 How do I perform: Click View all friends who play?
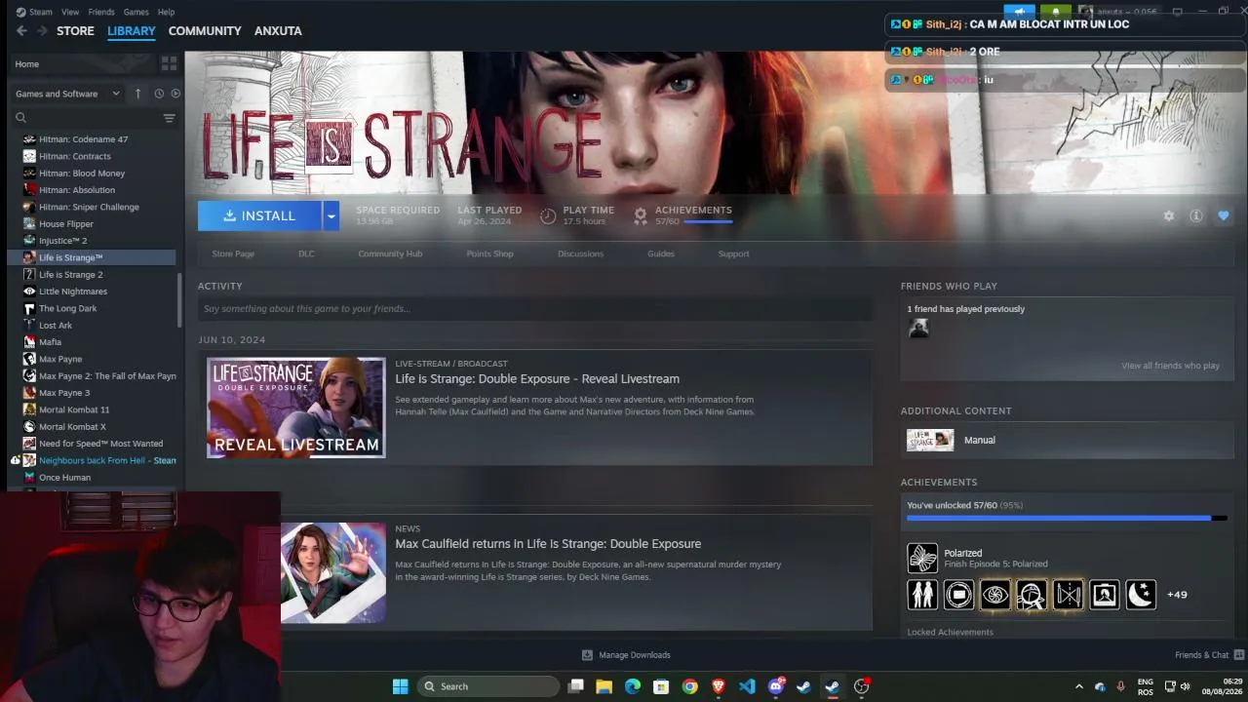coord(1170,366)
